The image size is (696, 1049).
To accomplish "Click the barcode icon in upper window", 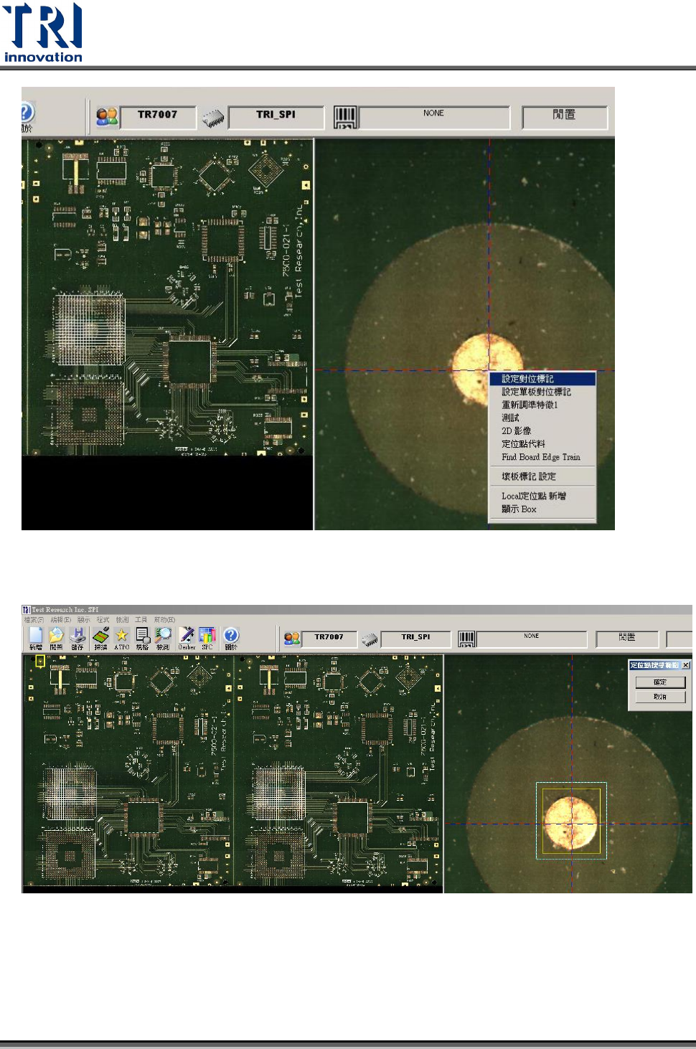I will click(x=345, y=117).
